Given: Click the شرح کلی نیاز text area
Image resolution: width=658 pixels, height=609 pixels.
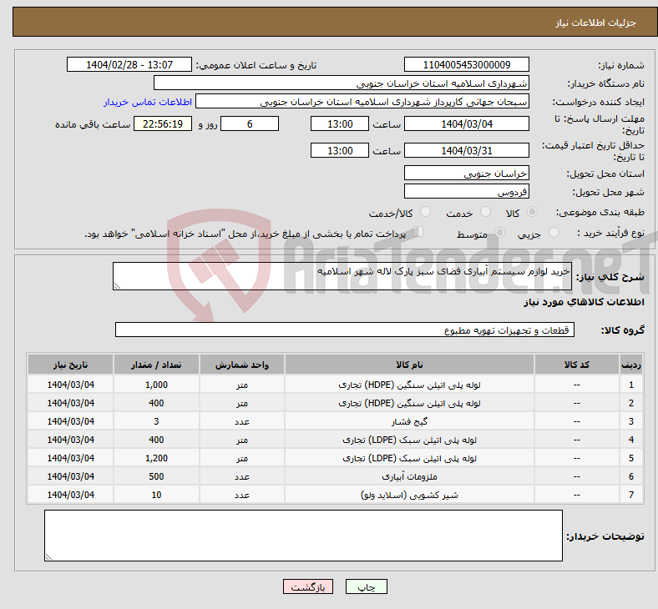Looking at the screenshot, I should pyautogui.click(x=342, y=276).
